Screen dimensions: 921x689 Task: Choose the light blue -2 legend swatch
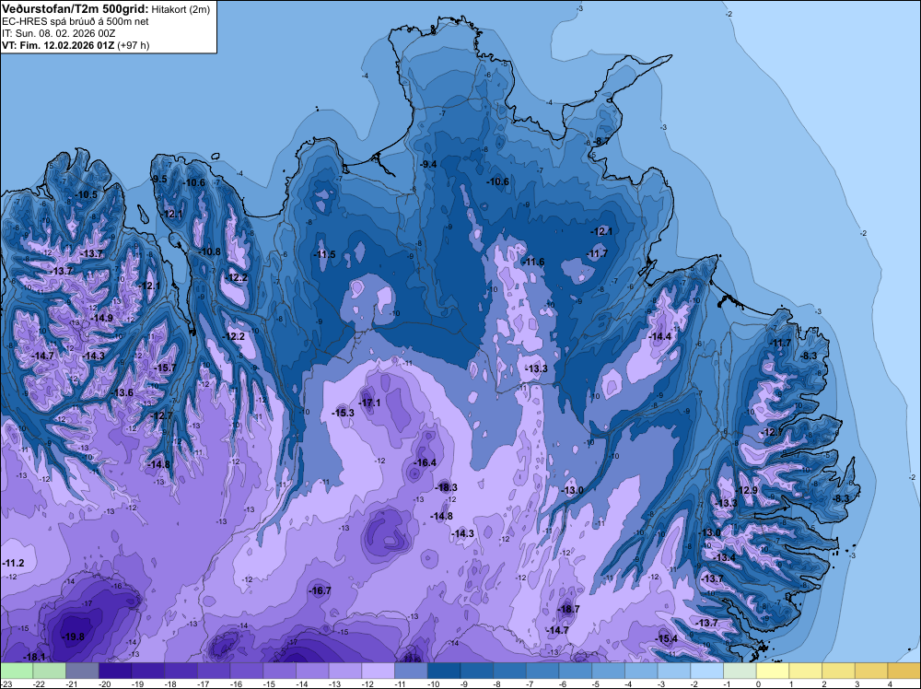707,671
